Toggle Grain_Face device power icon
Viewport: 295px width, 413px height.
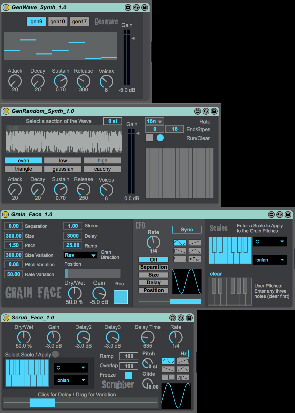(5, 215)
